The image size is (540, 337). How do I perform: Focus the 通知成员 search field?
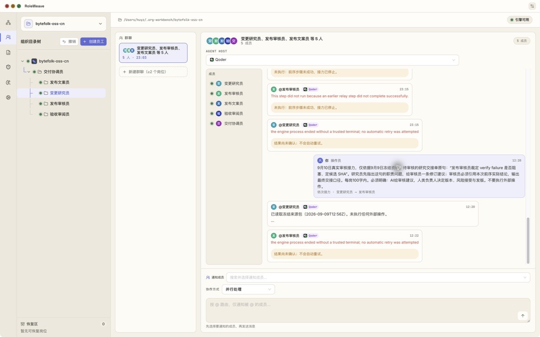point(378,277)
